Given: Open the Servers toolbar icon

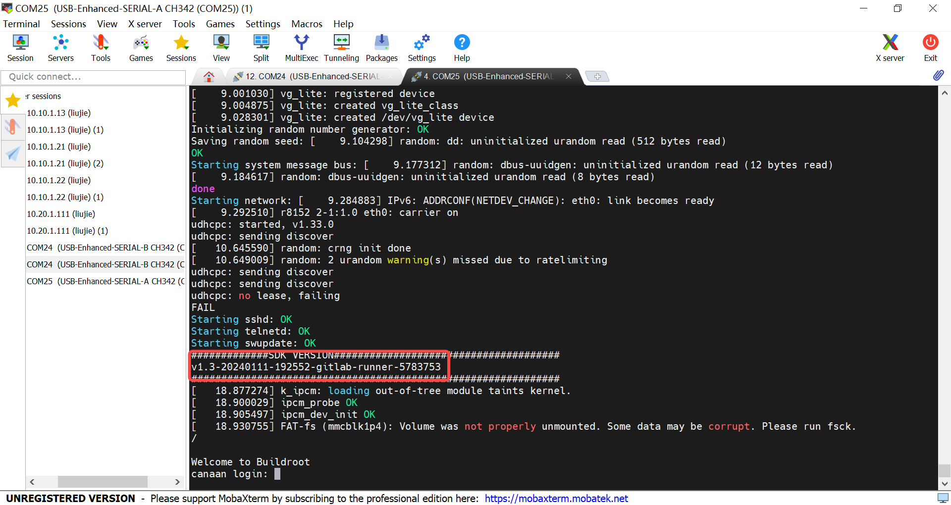Looking at the screenshot, I should tap(60, 48).
